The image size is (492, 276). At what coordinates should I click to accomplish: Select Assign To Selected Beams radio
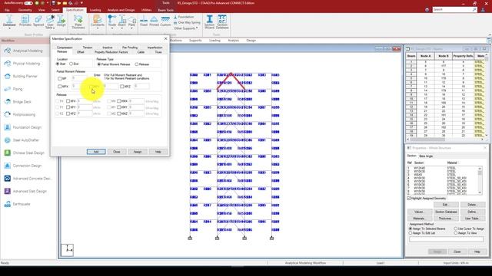pos(410,228)
